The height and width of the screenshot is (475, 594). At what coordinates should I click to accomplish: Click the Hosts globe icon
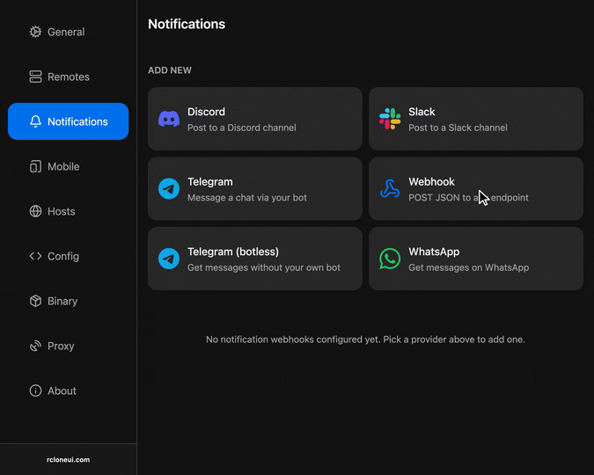pyautogui.click(x=35, y=211)
